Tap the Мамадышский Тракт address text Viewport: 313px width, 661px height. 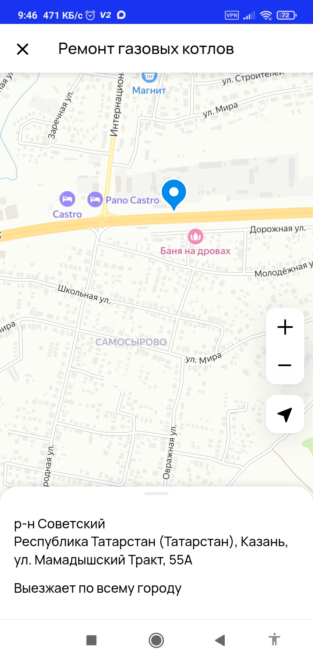103,561
